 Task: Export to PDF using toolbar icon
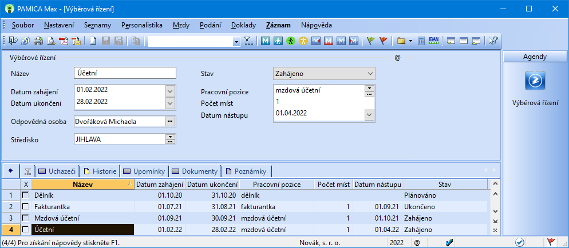click(64, 41)
